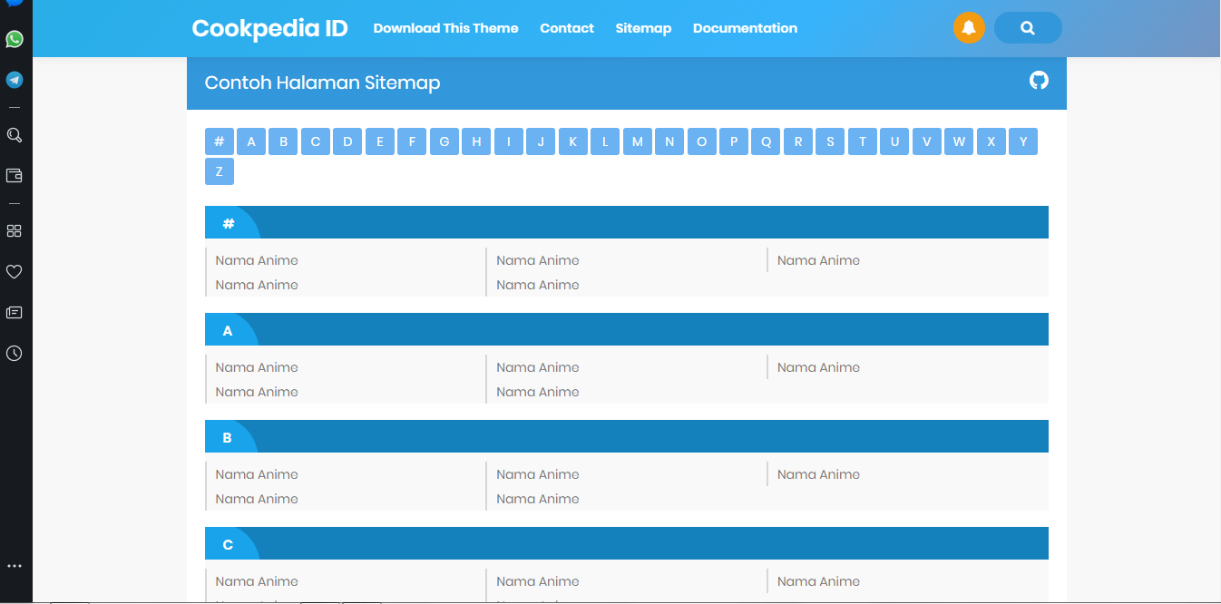
Task: Open WhatsApp from the browser sidebar
Action: [14, 40]
